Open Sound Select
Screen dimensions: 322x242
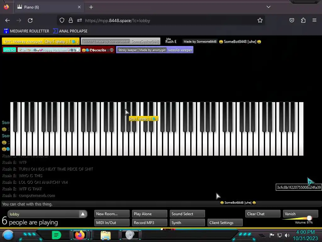(x=187, y=214)
